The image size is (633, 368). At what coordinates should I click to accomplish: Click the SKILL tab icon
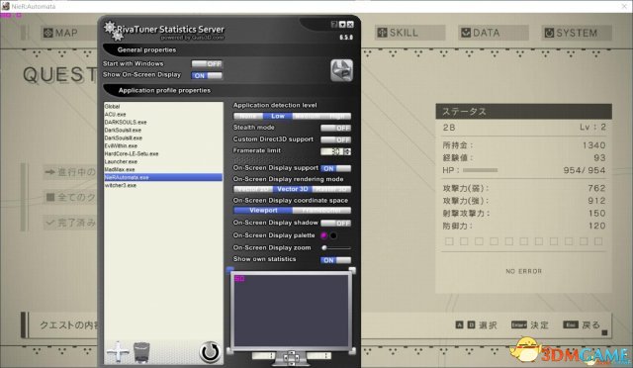(382, 33)
